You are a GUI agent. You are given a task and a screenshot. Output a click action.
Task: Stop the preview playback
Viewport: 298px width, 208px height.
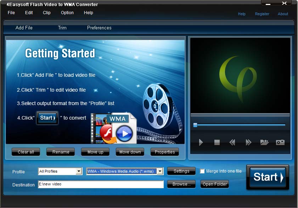(x=217, y=142)
